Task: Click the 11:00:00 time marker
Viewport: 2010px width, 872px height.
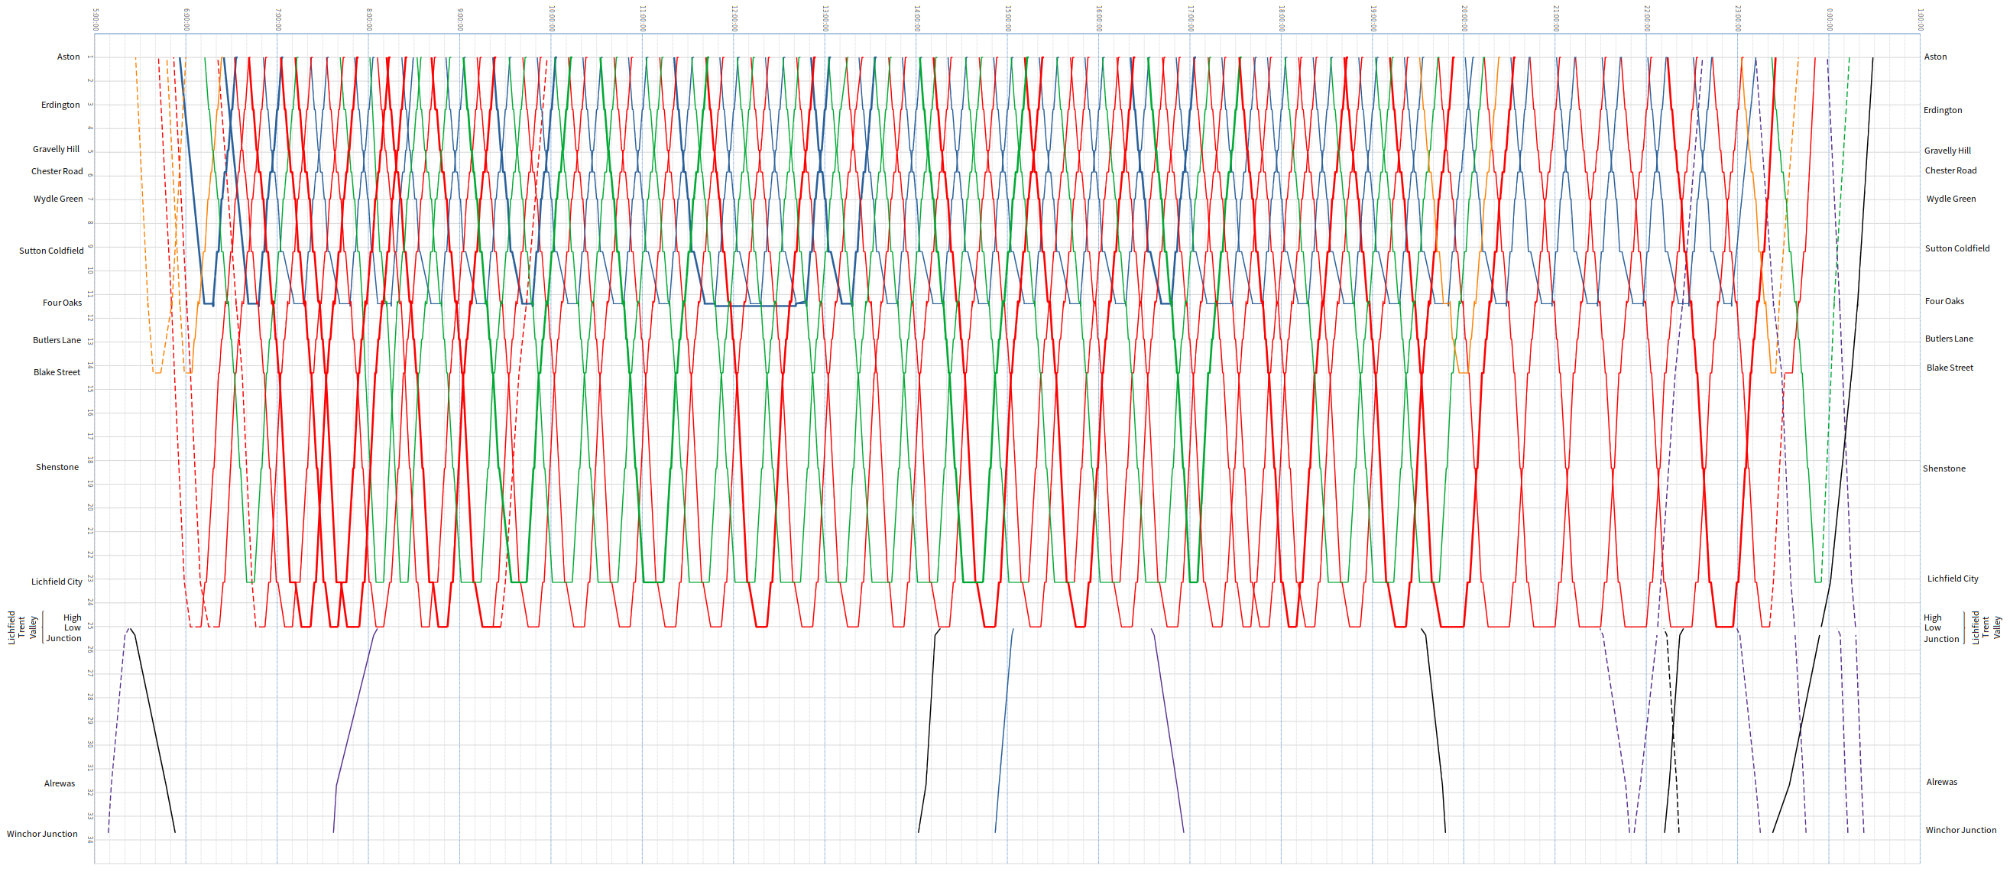Action: click(643, 18)
